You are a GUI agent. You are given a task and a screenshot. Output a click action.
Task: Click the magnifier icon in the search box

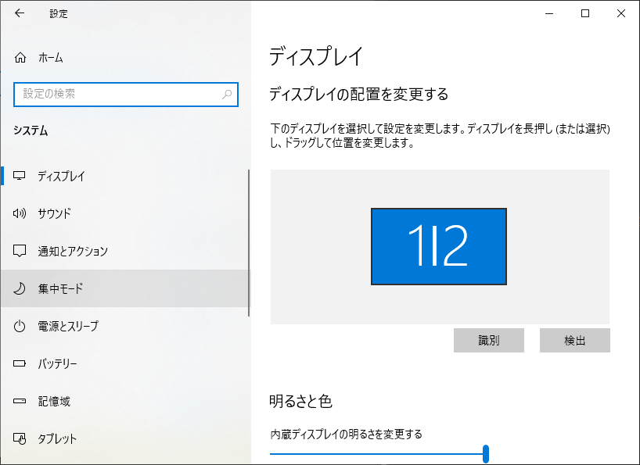pyautogui.click(x=227, y=94)
